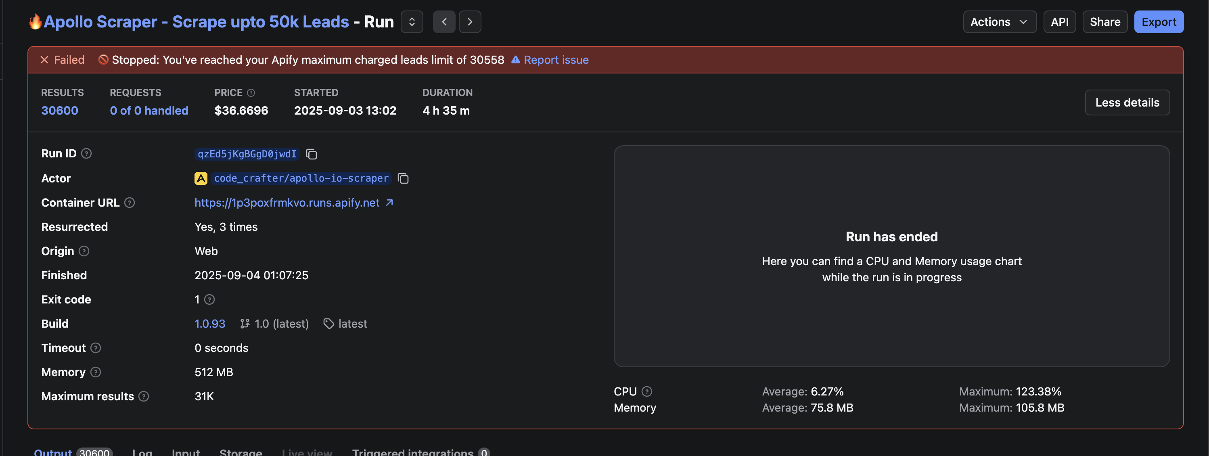This screenshot has width=1209, height=456.
Task: Copy the Run ID to clipboard
Action: click(312, 154)
